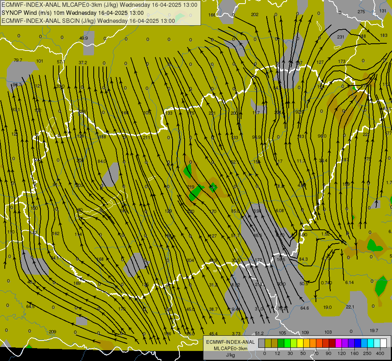The height and width of the screenshot is (361, 392).
Task: Click the map value 38.7
Action: click(x=213, y=309)
